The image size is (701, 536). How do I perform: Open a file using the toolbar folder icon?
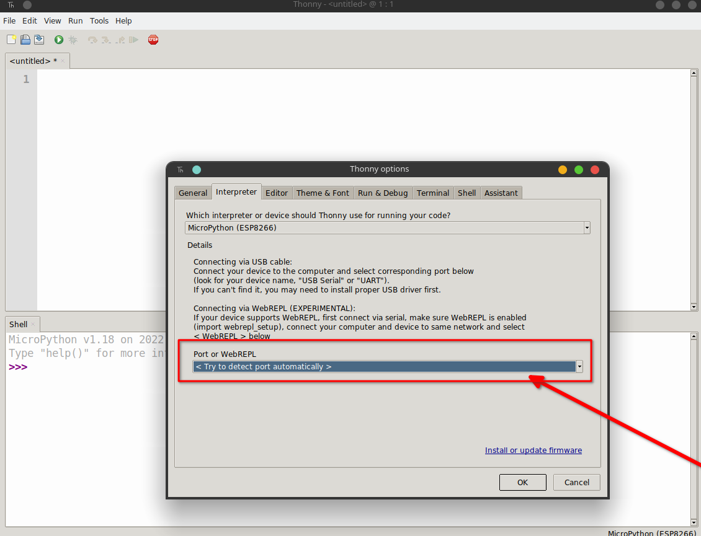(x=25, y=40)
